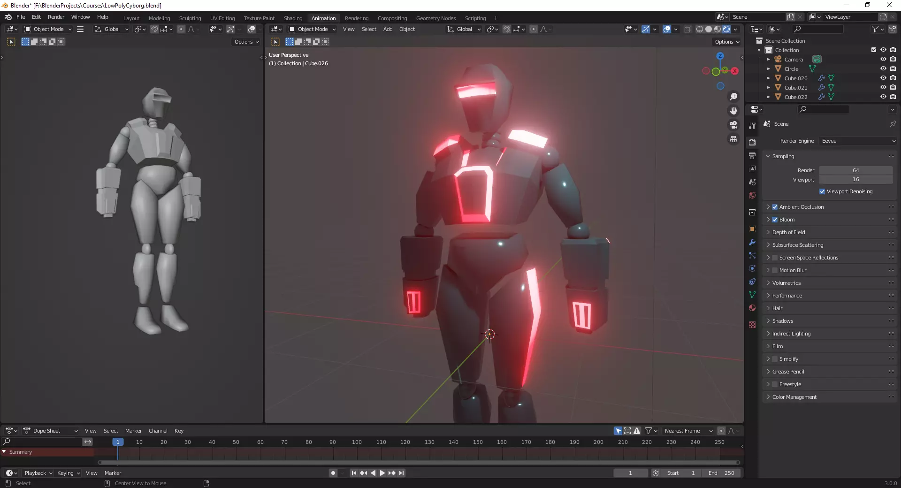Click the End frame field showing 250
The height and width of the screenshot is (488, 901).
click(722, 473)
